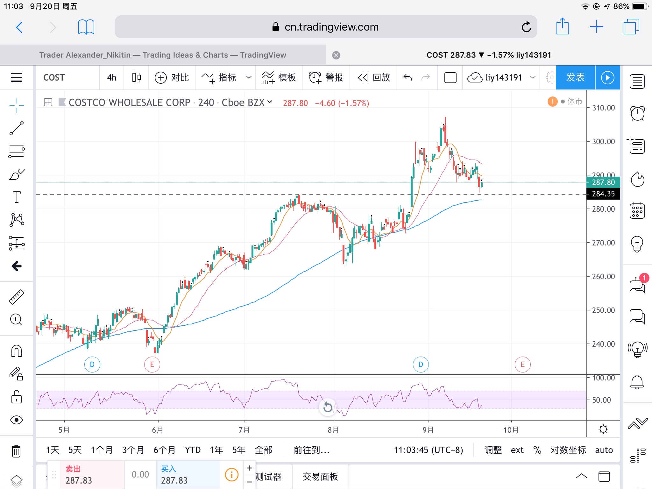Image resolution: width=652 pixels, height=489 pixels.
Task: Open the notifications bell icon
Action: pos(637,382)
